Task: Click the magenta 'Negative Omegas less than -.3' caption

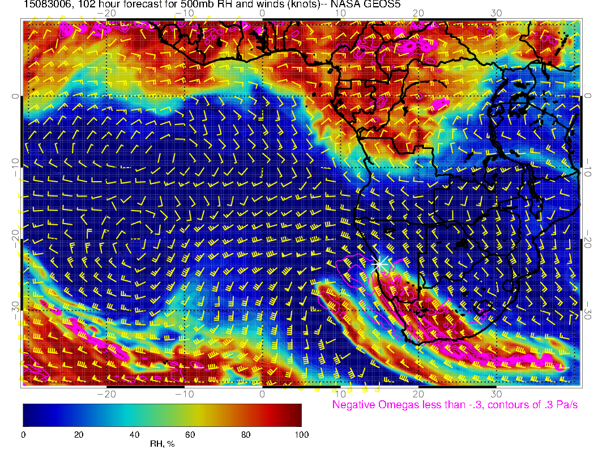Action: click(455, 405)
